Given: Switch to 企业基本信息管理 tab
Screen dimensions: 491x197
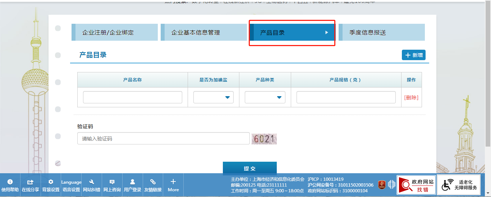Looking at the screenshot, I should 203,32.
